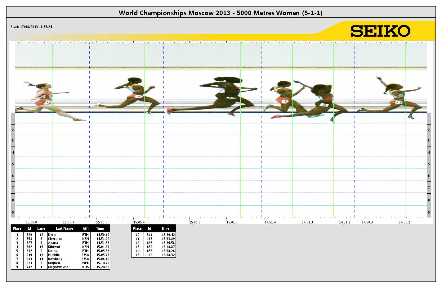
Task: Click hip number 9 on the runner
Action: point(139,97)
